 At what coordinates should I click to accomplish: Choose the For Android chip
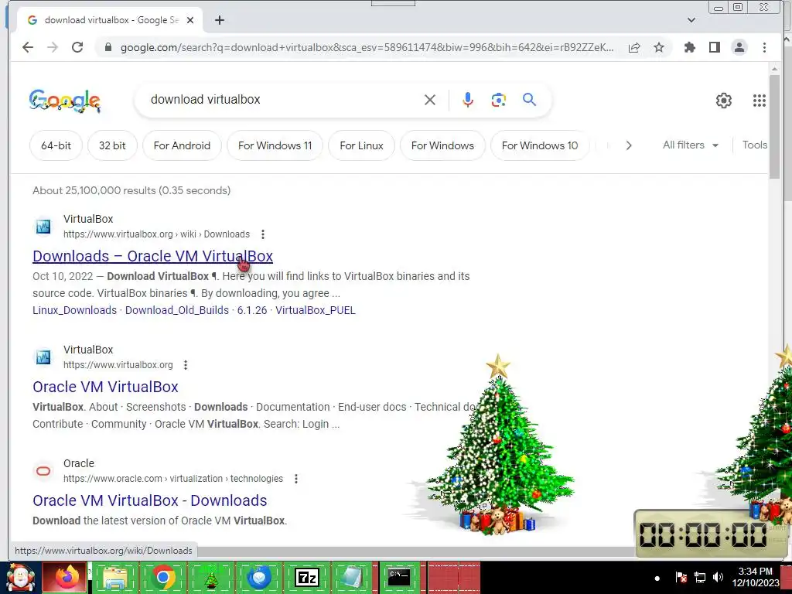tap(182, 145)
